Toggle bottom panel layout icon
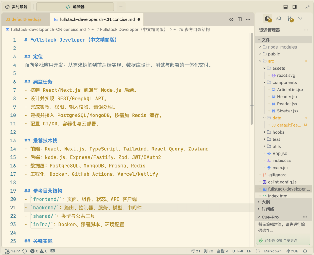314x255 pixels. (286, 7)
